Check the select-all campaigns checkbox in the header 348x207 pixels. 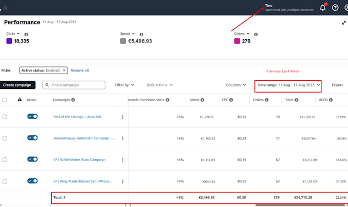pyautogui.click(x=5, y=100)
